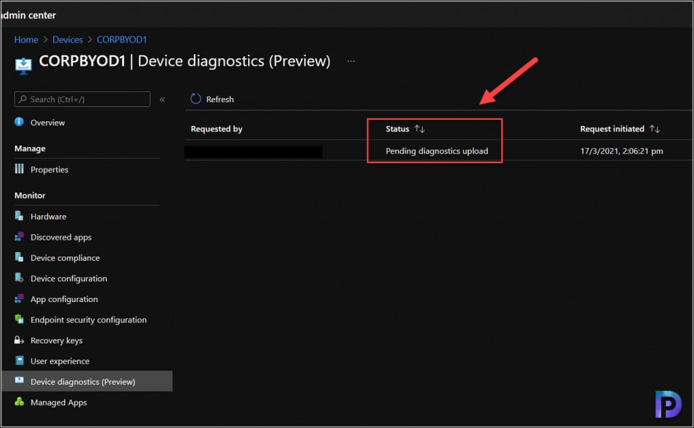
Task: Open User experience page
Action: click(60, 361)
